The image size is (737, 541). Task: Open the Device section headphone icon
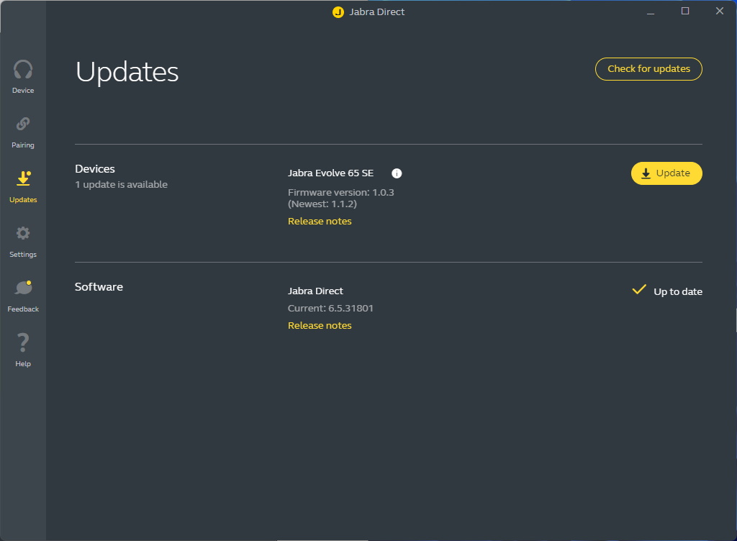pyautogui.click(x=23, y=70)
